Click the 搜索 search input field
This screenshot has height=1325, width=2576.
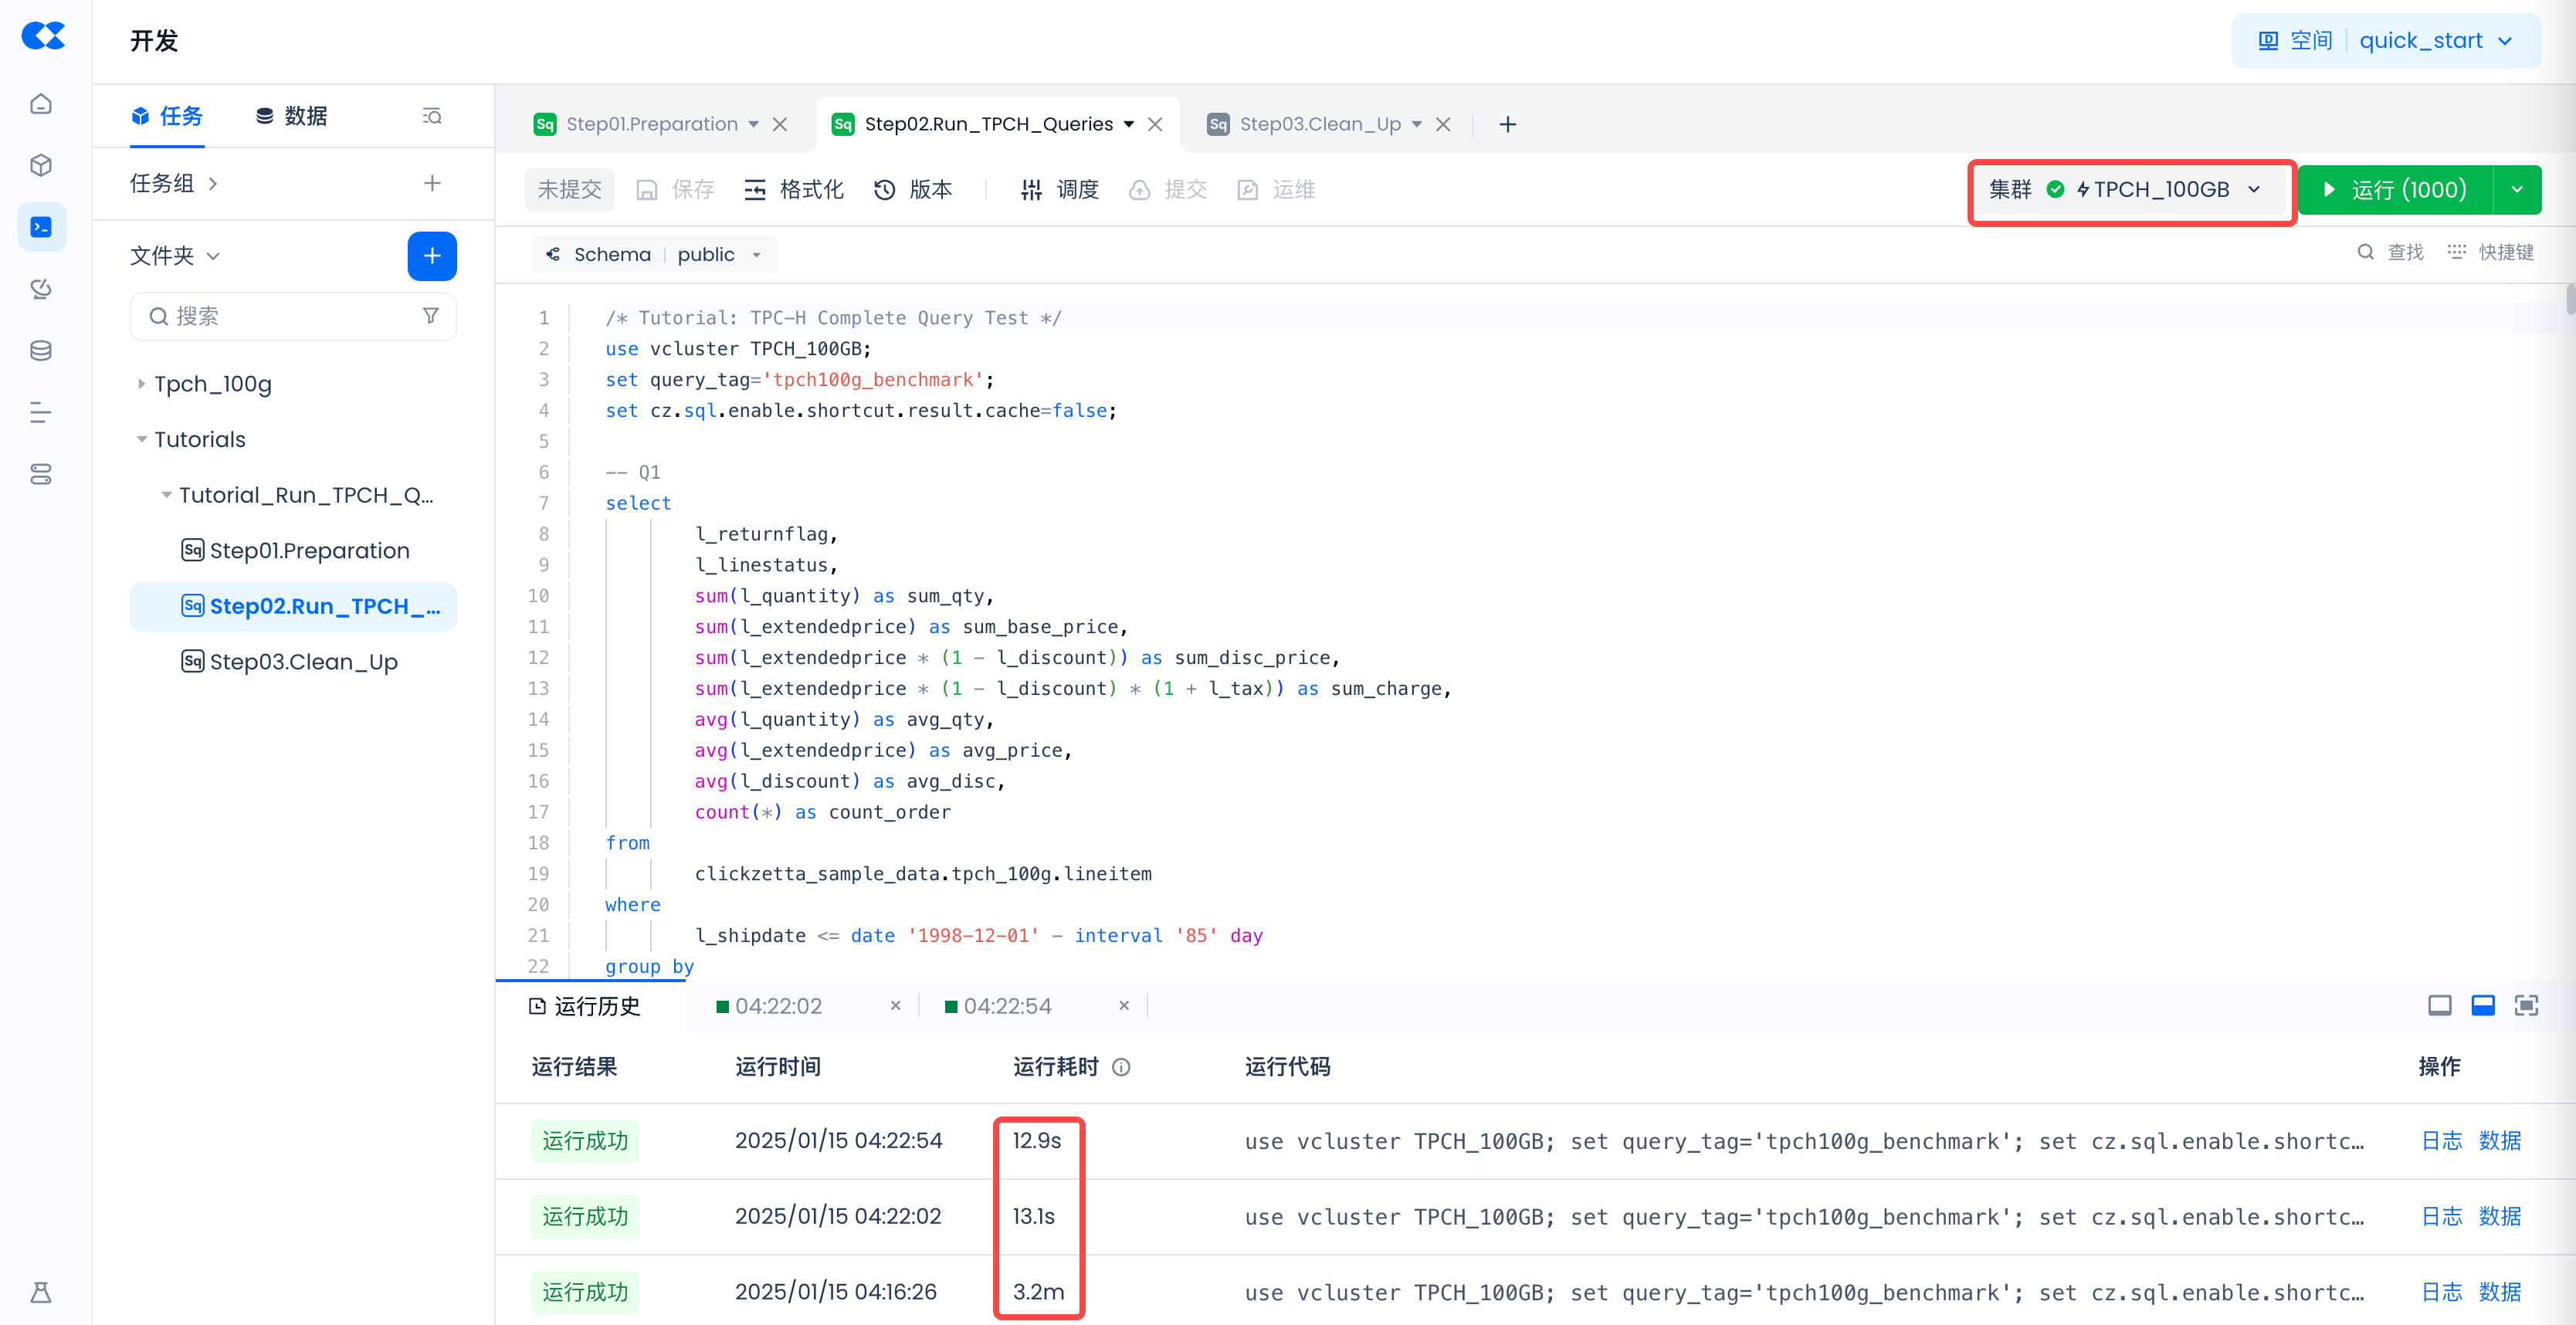pyautogui.click(x=293, y=316)
